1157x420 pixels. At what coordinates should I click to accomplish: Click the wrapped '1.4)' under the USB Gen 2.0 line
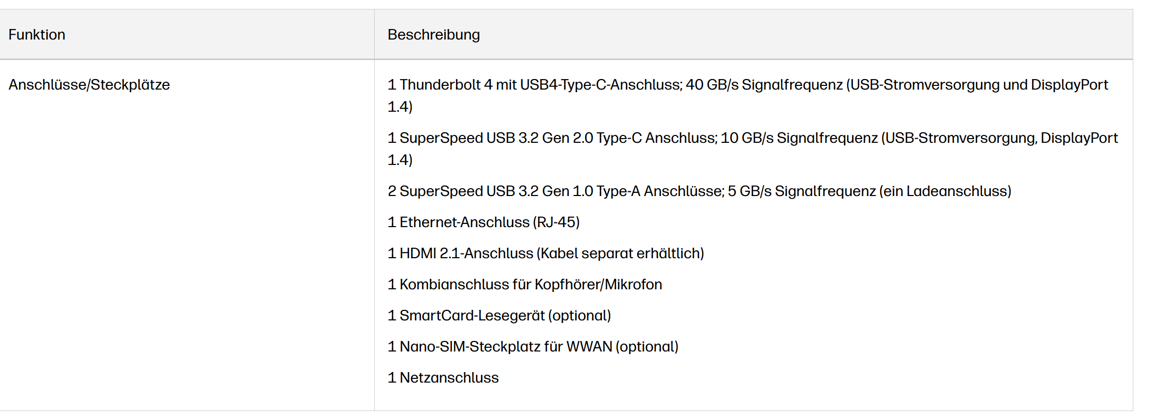[400, 160]
